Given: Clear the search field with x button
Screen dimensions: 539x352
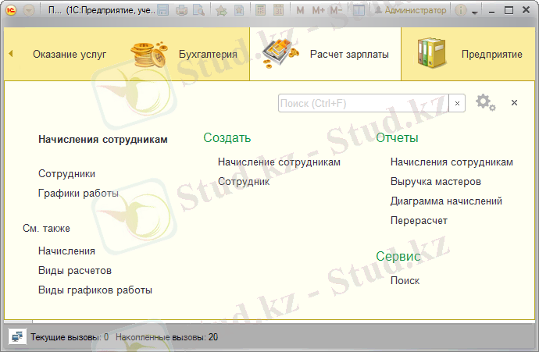Looking at the screenshot, I should [457, 103].
